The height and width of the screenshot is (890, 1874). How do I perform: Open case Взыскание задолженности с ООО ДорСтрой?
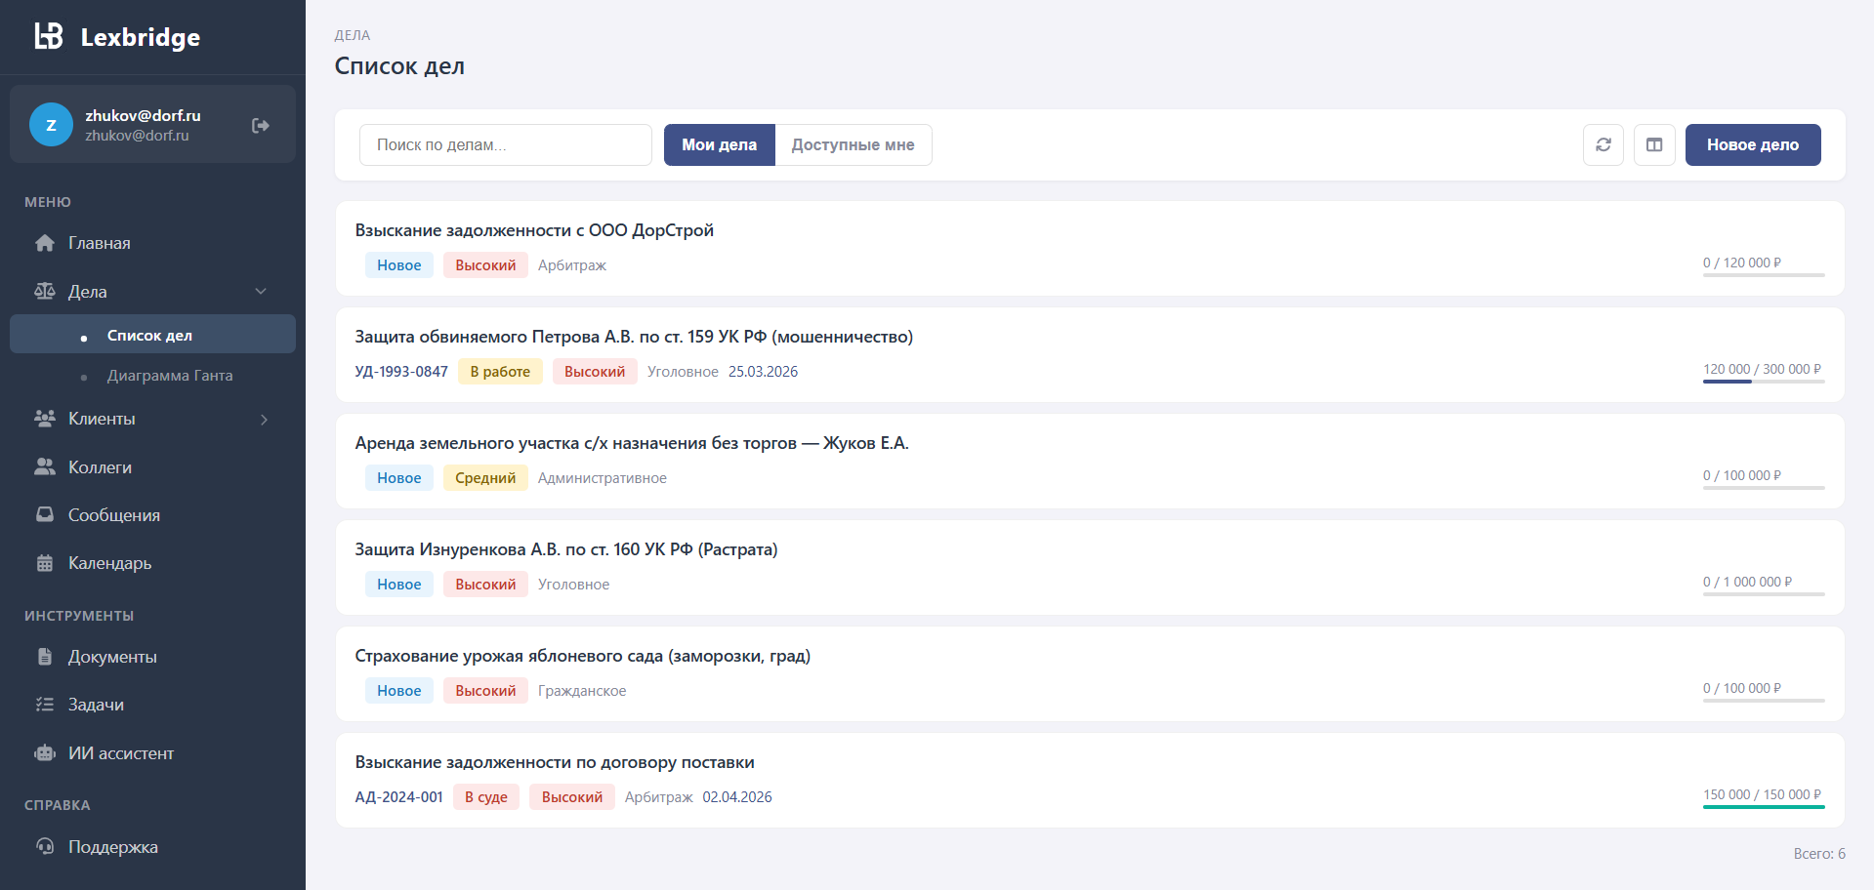click(534, 230)
